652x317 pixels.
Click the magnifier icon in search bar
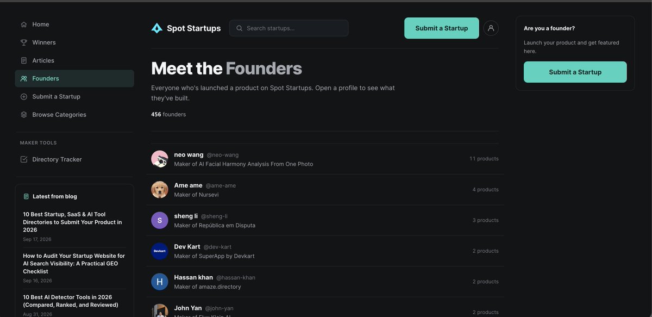(x=239, y=28)
